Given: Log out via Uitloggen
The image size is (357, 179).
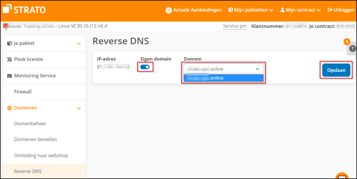Looking at the screenshot, I should point(341,10).
